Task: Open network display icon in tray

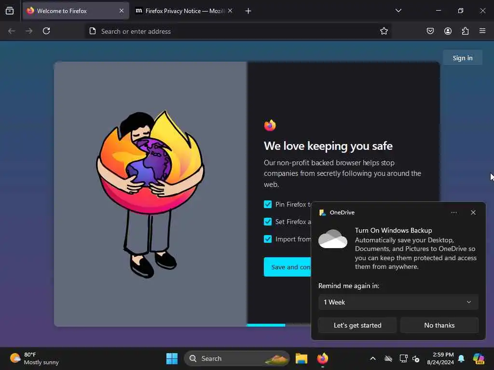Action: pos(403,358)
